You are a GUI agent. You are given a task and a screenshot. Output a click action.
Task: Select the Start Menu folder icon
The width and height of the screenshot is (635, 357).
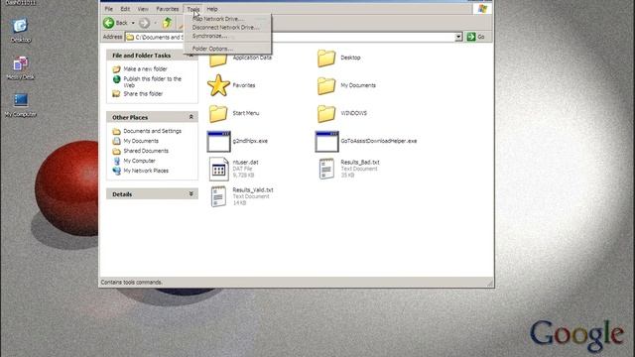point(218,113)
